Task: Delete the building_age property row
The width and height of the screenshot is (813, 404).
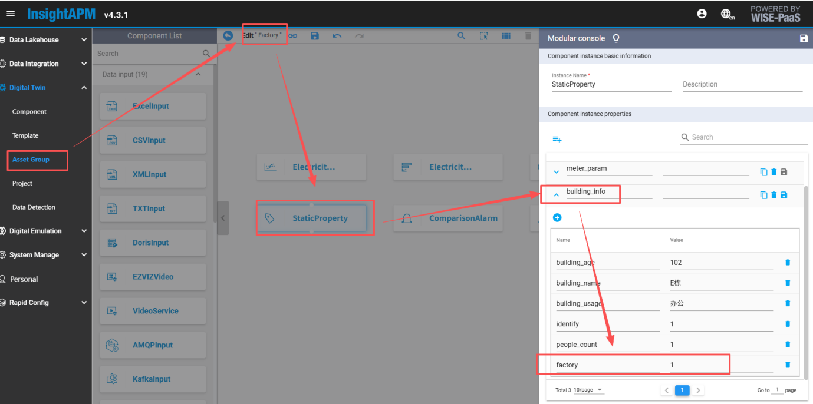Action: [788, 263]
